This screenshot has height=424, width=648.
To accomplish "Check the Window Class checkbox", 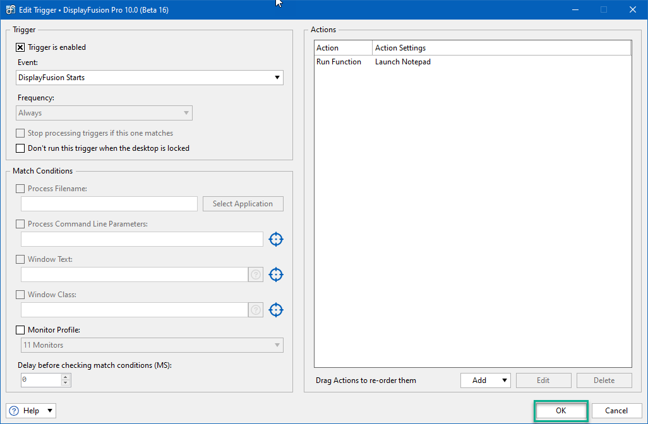I will point(20,295).
